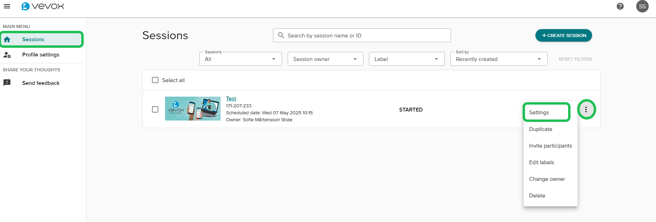Click the Send feedback speech bubble icon
The image size is (656, 222).
(x=7, y=83)
